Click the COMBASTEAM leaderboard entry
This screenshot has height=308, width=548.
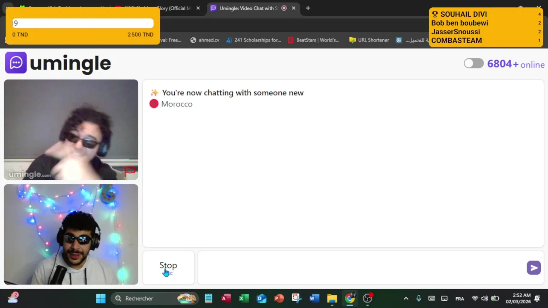pyautogui.click(x=486, y=41)
